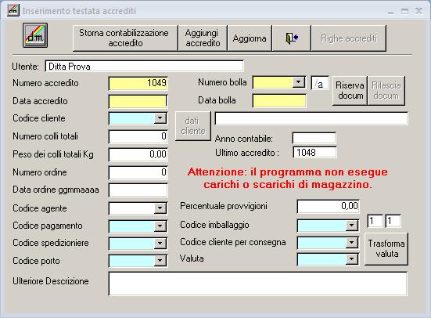This screenshot has width=431, height=318.
Task: Click the Ulteriore Descrizione label
Action: (51, 281)
